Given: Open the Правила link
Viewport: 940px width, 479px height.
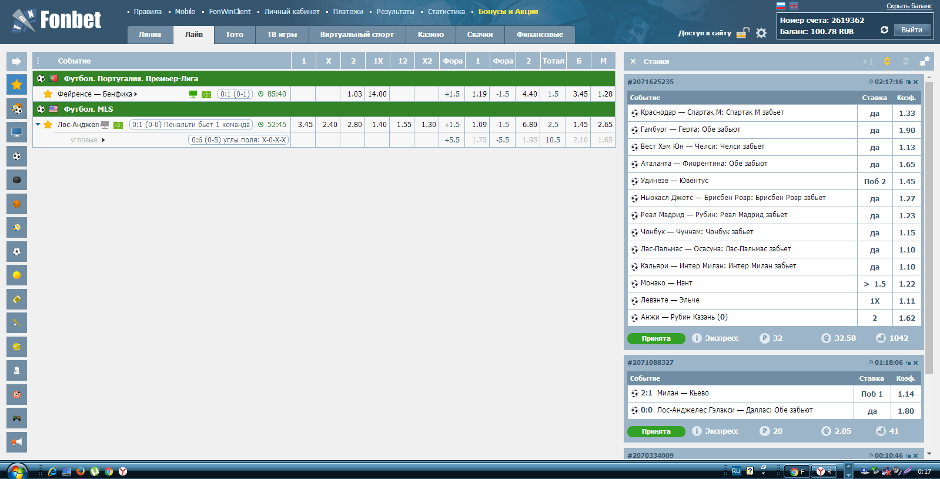Looking at the screenshot, I should point(148,12).
